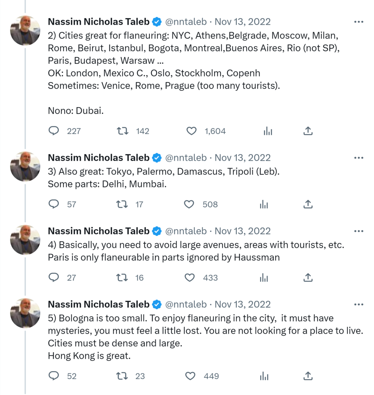Open more options on the Tokyo, Palermo tweet
The image size is (374, 395).
[x=359, y=158]
